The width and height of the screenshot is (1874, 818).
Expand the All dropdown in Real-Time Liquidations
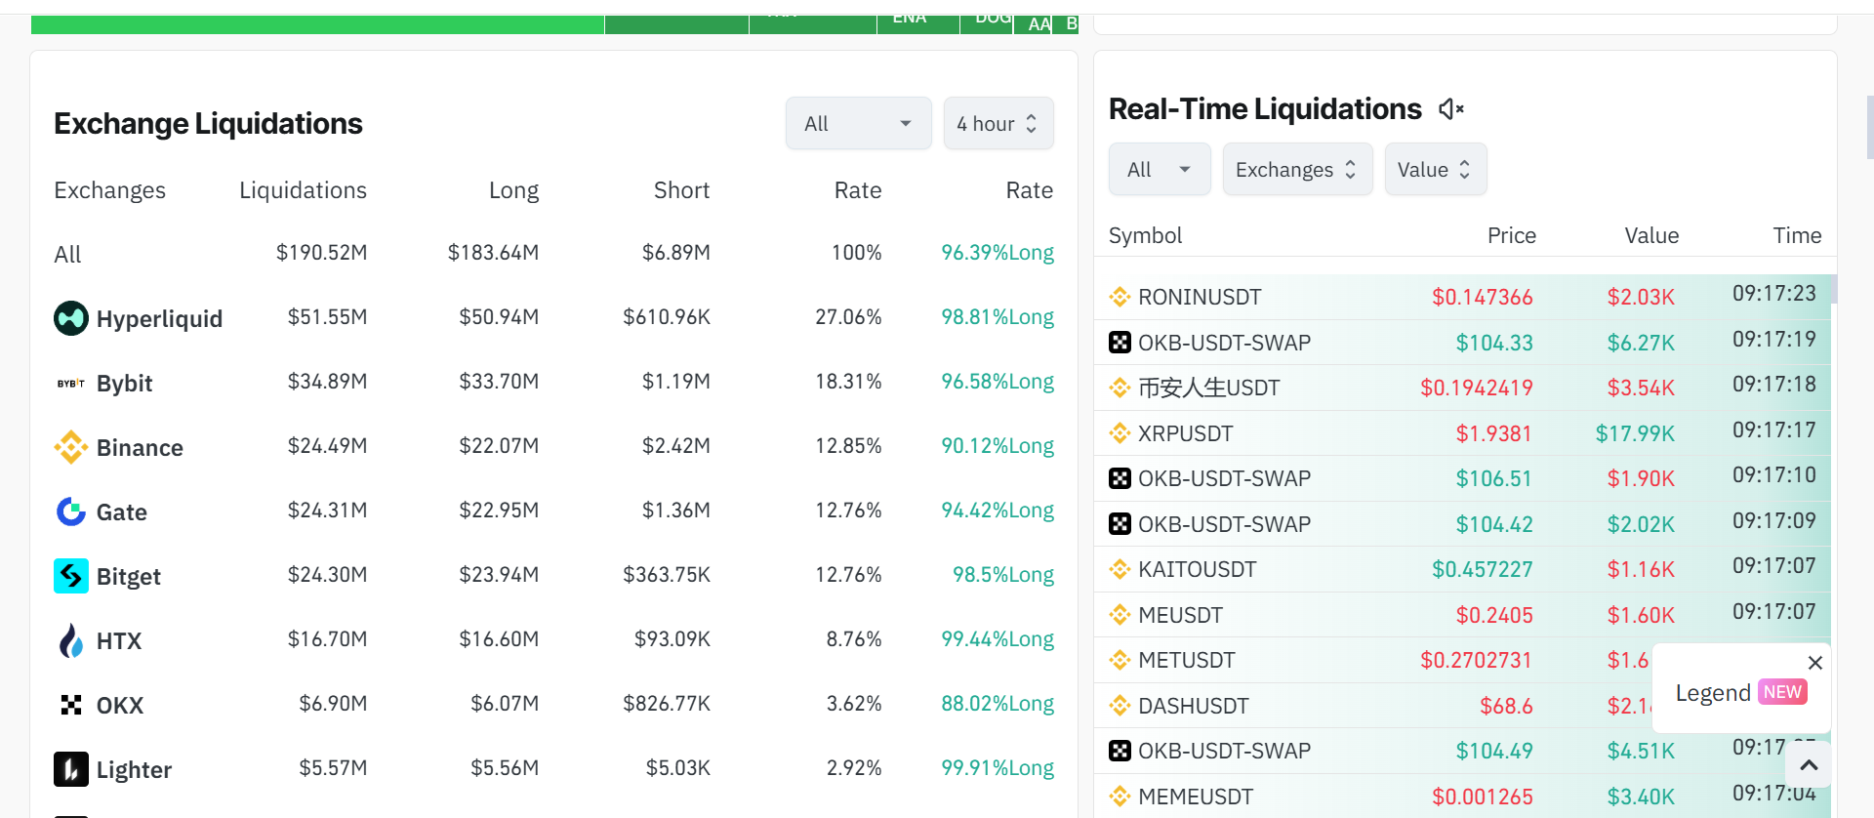pyautogui.click(x=1159, y=170)
